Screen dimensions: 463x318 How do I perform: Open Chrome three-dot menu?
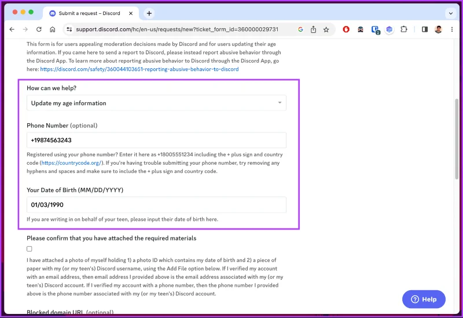(x=452, y=29)
